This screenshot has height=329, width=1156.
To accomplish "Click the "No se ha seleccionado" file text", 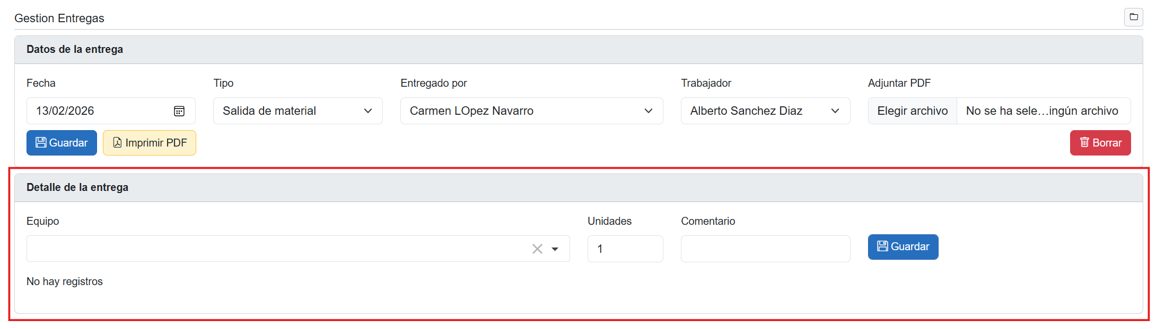I will click(1041, 111).
